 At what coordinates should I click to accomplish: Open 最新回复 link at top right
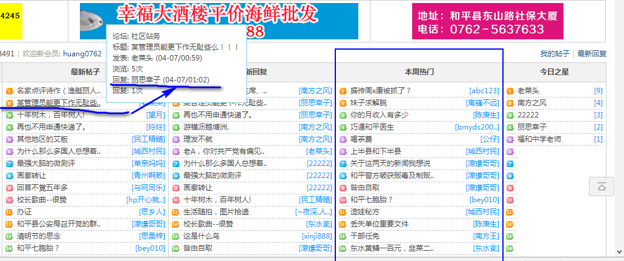click(x=591, y=54)
